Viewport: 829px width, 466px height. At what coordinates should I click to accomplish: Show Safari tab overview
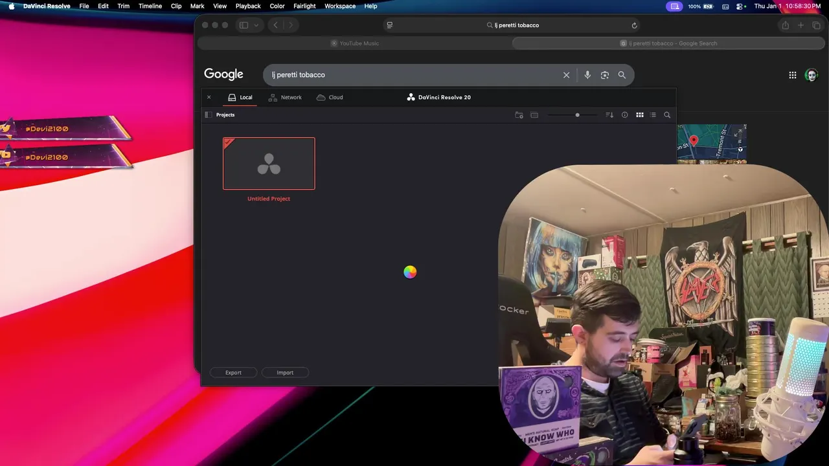tap(816, 25)
